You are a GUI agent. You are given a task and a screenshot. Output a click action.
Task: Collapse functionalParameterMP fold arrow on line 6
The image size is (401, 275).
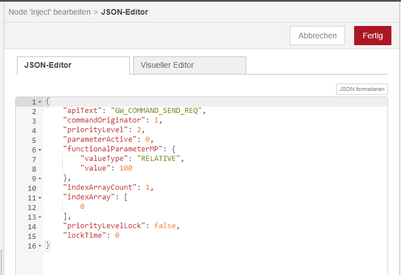(40, 150)
